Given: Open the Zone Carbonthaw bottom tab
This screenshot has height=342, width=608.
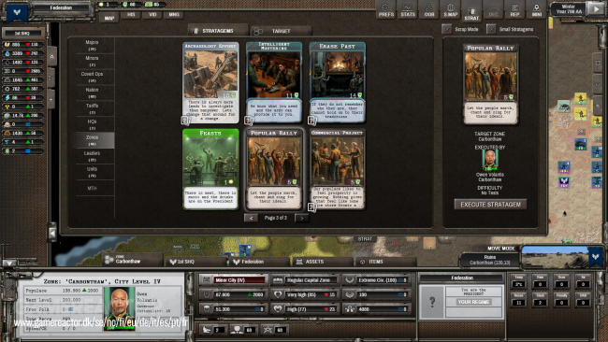Looking at the screenshot, I should pyautogui.click(x=133, y=260).
